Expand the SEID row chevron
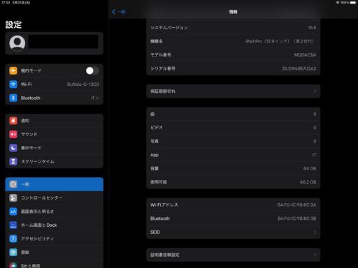358x268 pixels. (315, 232)
